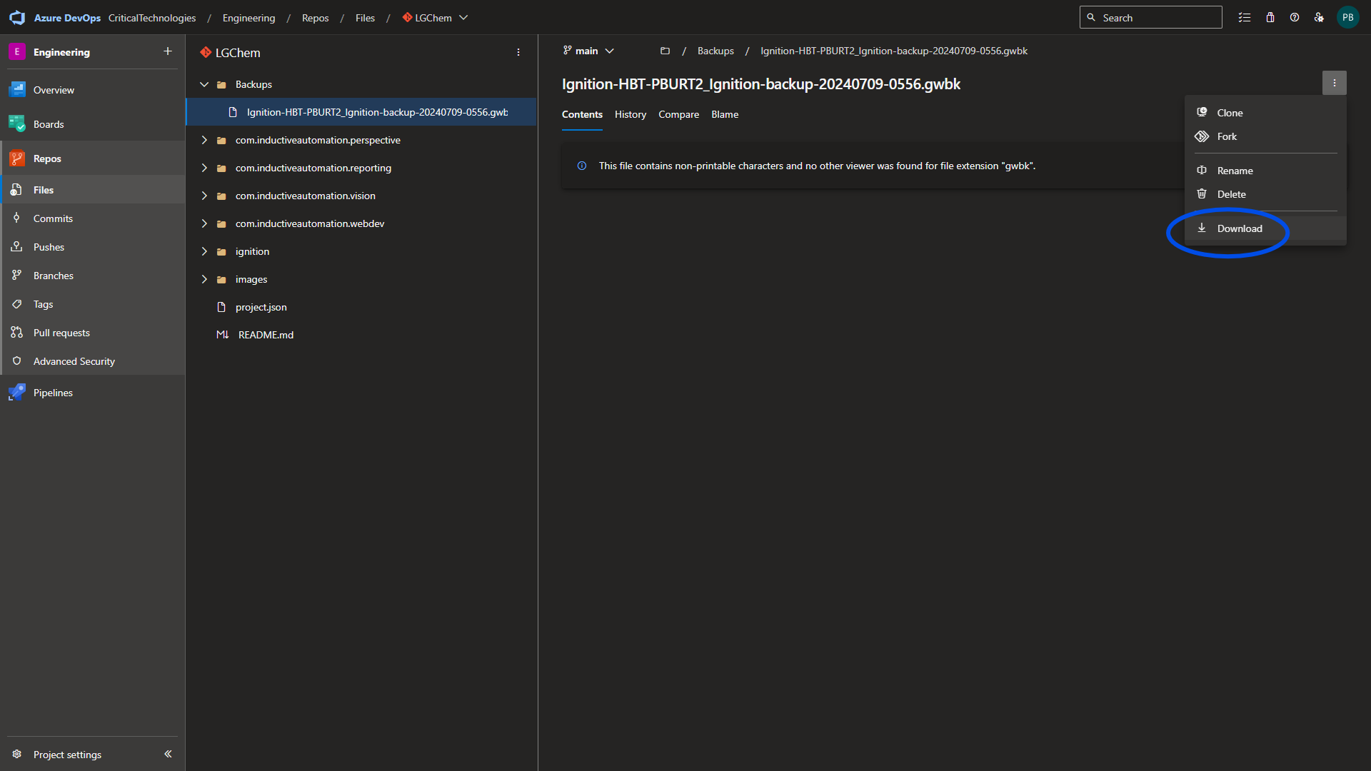The width and height of the screenshot is (1371, 771).
Task: Click the Azure DevOps logo icon
Action: click(x=17, y=18)
